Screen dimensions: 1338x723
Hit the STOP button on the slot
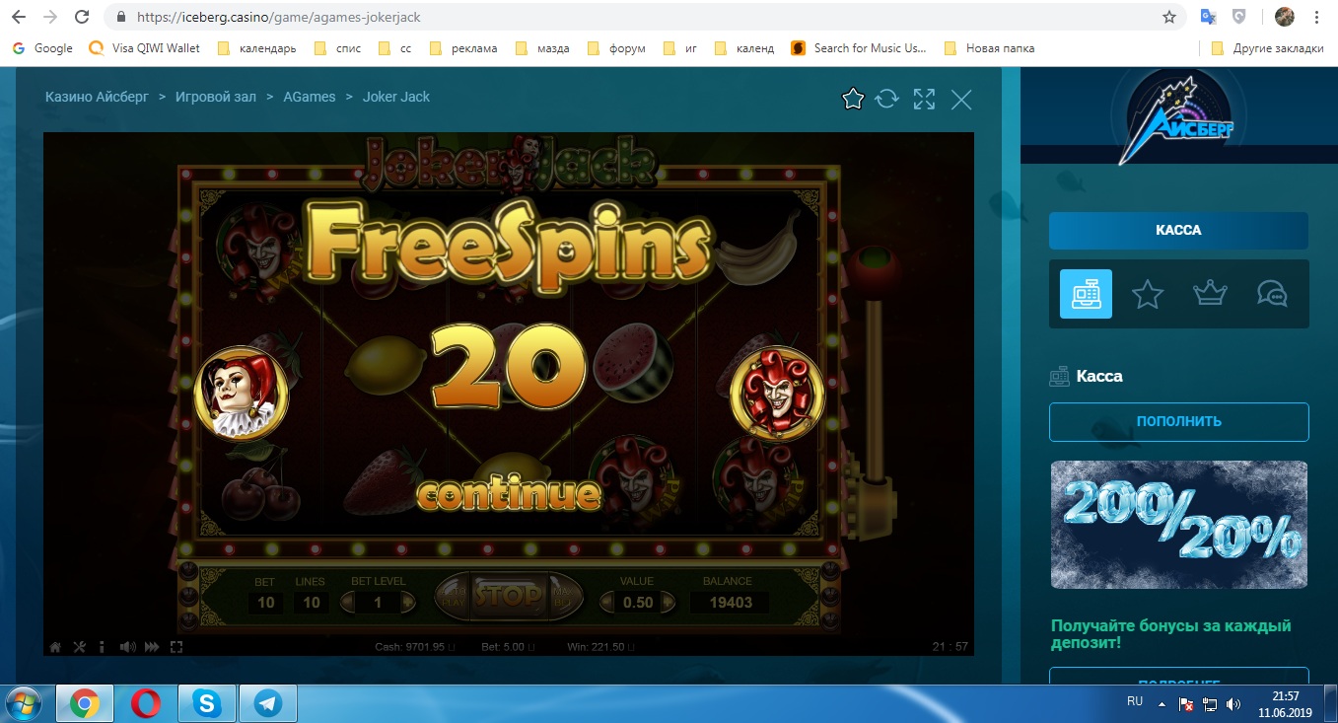(x=509, y=596)
